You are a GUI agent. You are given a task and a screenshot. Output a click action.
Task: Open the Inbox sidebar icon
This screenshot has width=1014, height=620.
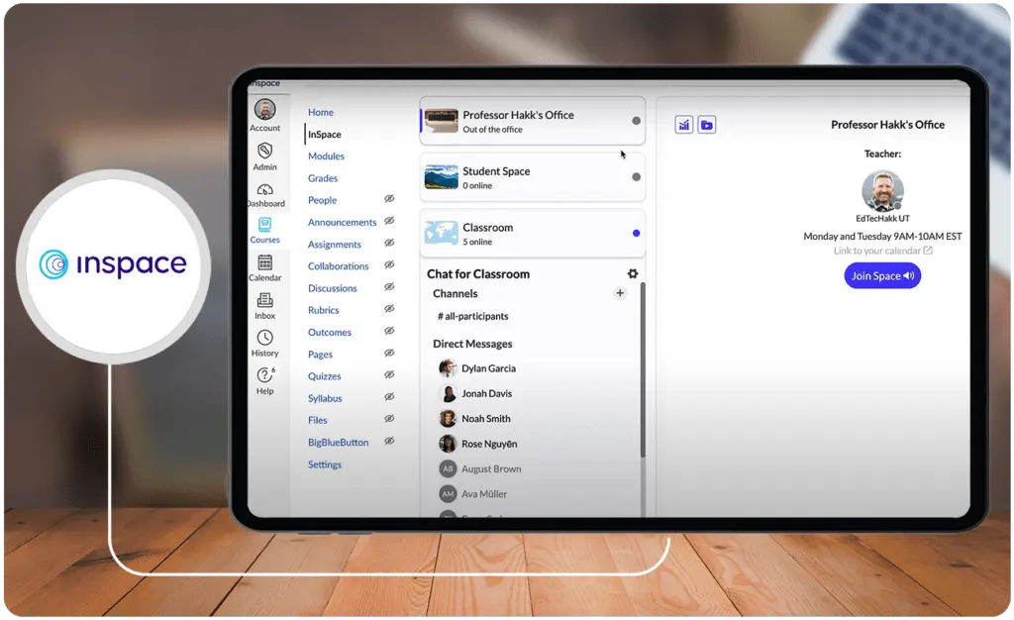click(264, 300)
